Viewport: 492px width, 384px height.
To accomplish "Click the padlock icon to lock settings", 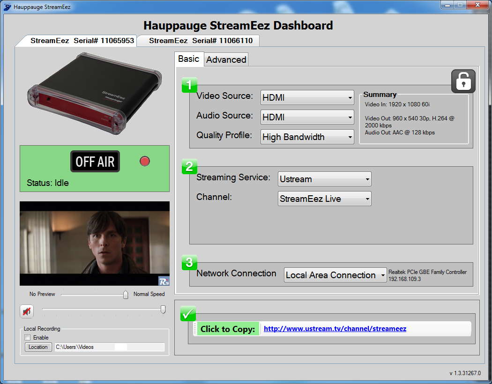I will pyautogui.click(x=463, y=81).
